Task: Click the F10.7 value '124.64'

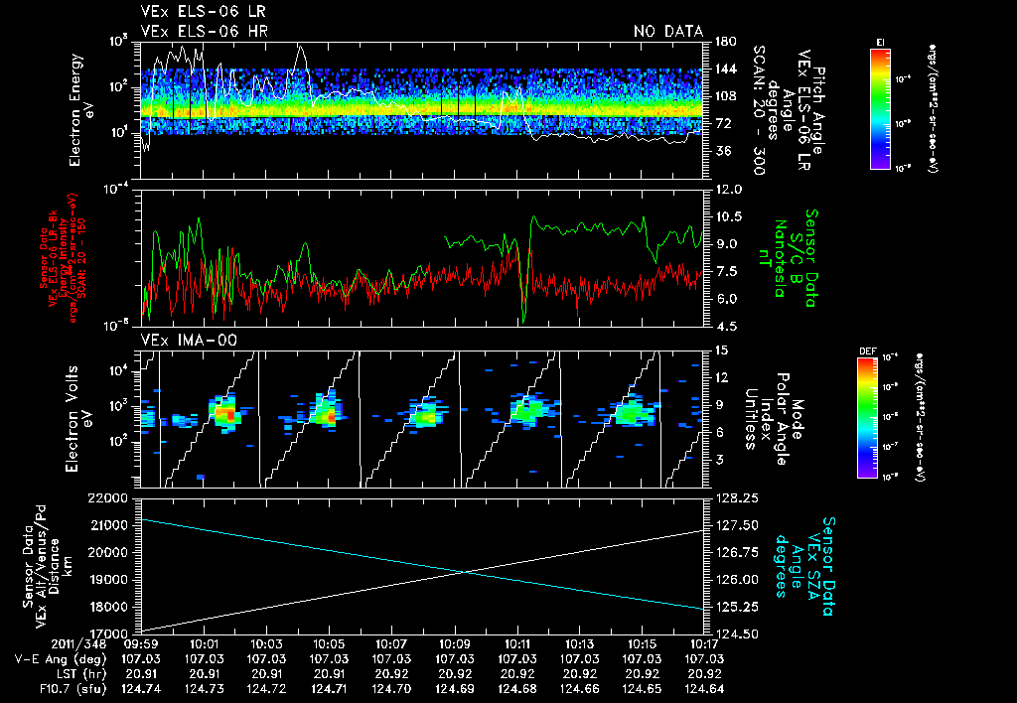Action: coord(704,689)
